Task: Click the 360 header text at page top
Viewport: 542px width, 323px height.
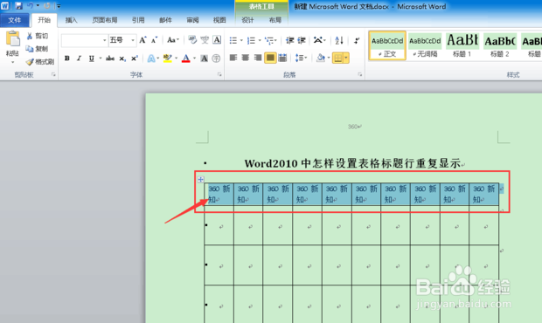Action: 353,127
